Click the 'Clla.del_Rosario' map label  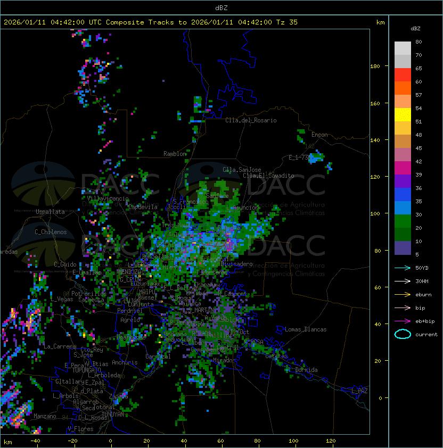tap(251, 120)
